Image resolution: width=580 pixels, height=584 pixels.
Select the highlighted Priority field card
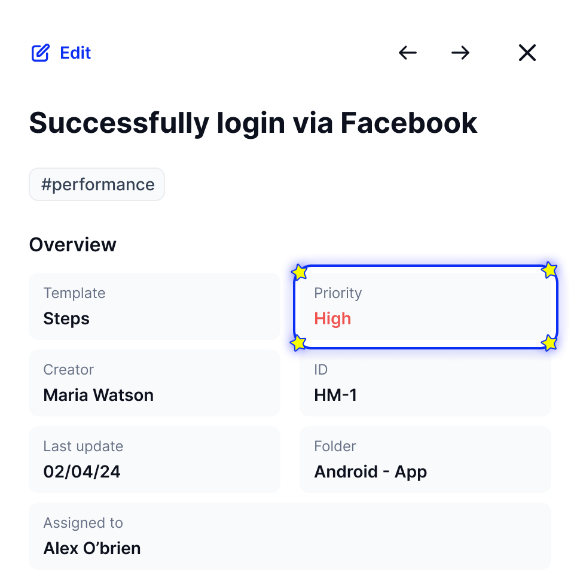425,307
